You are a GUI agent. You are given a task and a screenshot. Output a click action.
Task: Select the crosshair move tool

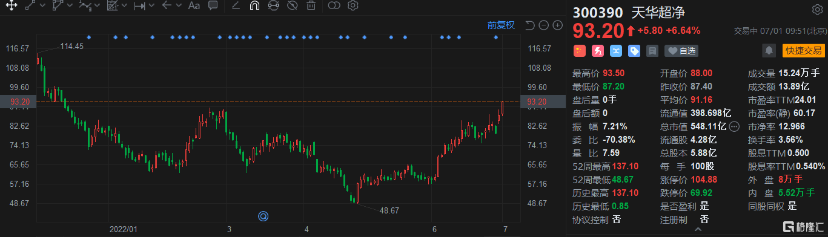pyautogui.click(x=12, y=6)
